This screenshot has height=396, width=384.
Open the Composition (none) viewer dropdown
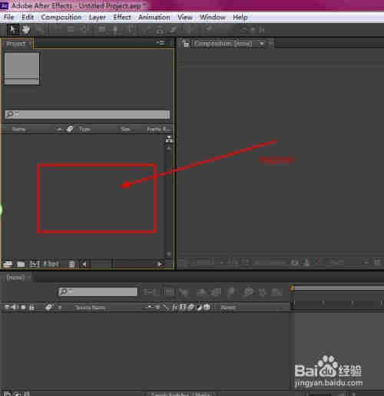(x=223, y=44)
